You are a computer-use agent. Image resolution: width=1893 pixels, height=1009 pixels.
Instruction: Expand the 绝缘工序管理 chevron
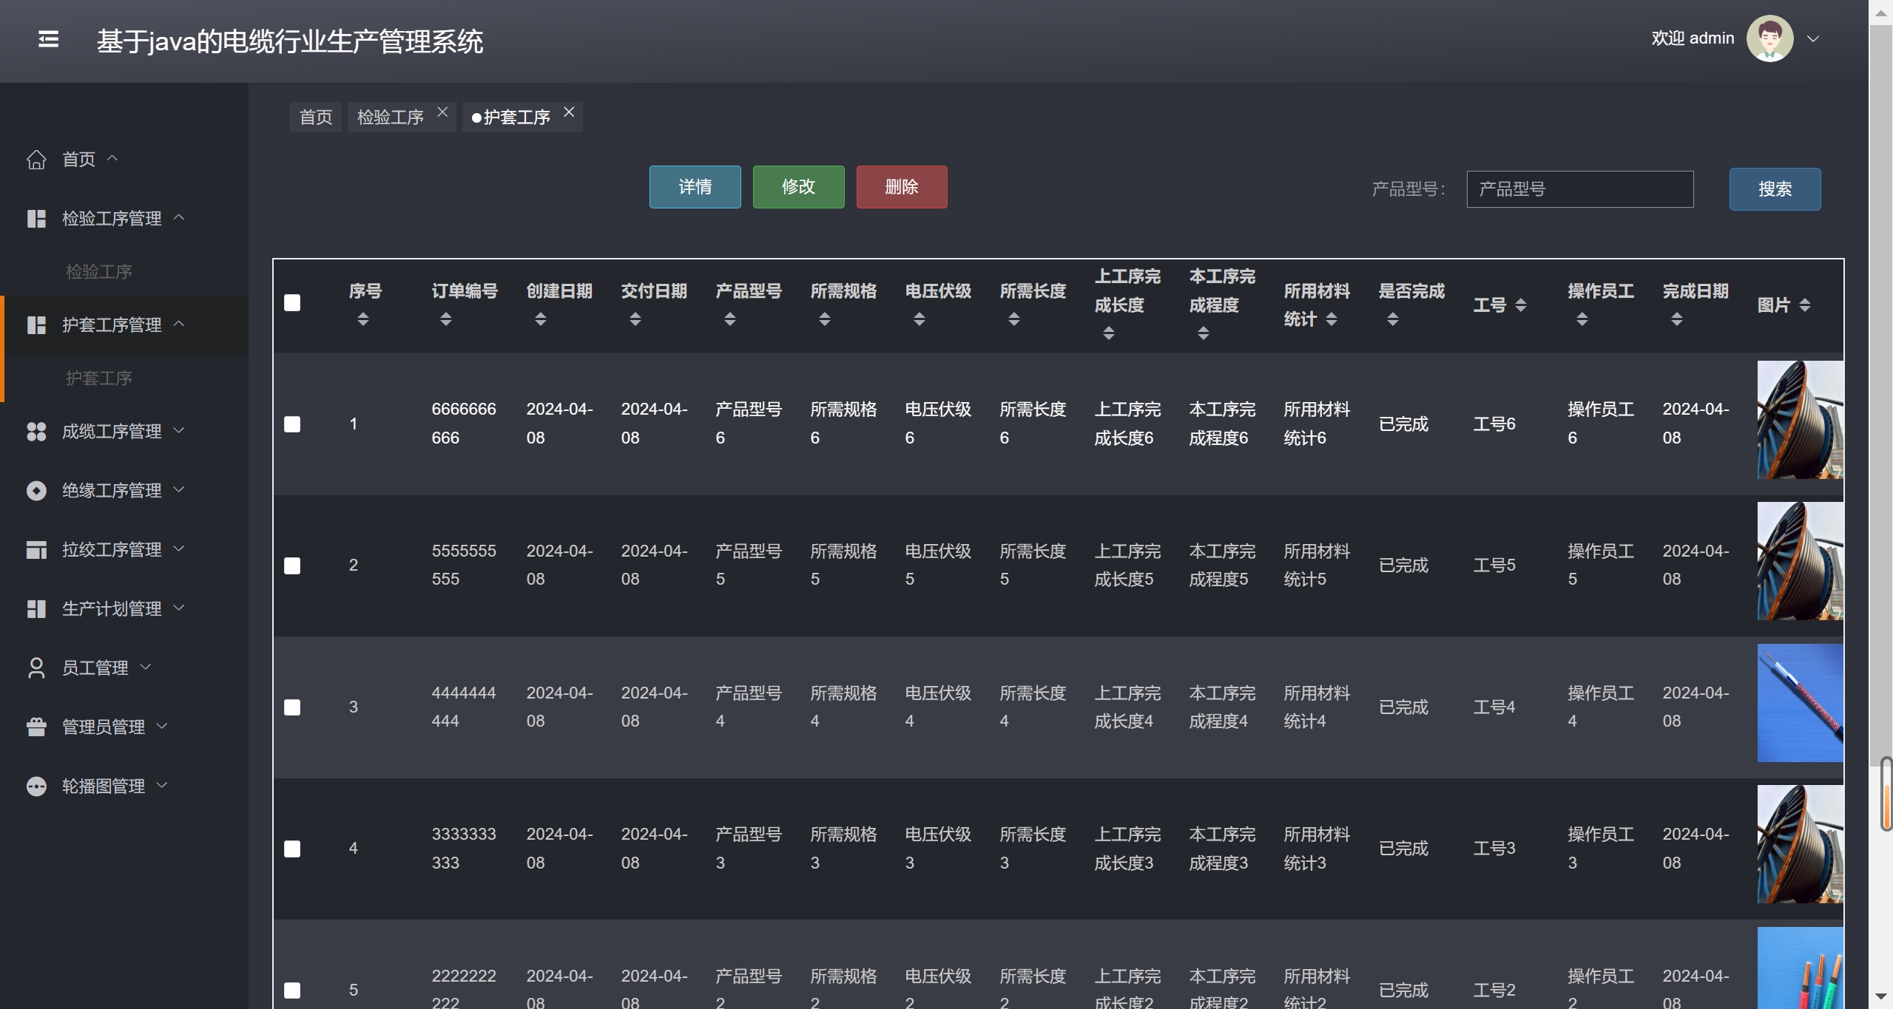click(179, 489)
